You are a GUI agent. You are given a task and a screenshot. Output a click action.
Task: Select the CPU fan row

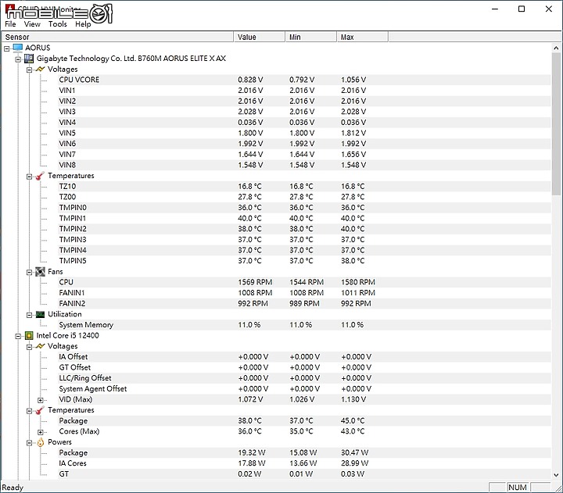tap(303, 282)
